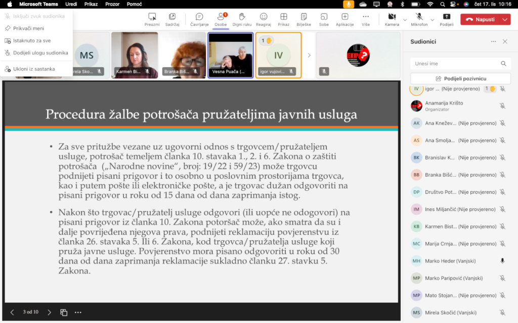Open macOS Spotlight search icon
The image size is (518, 323).
point(442,4)
